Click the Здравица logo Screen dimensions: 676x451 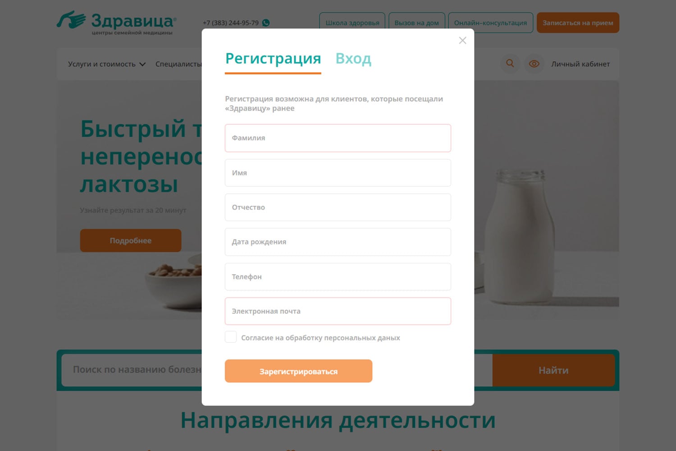(x=117, y=23)
